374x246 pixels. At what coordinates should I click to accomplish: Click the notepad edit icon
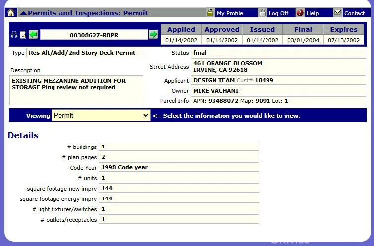pos(23,35)
